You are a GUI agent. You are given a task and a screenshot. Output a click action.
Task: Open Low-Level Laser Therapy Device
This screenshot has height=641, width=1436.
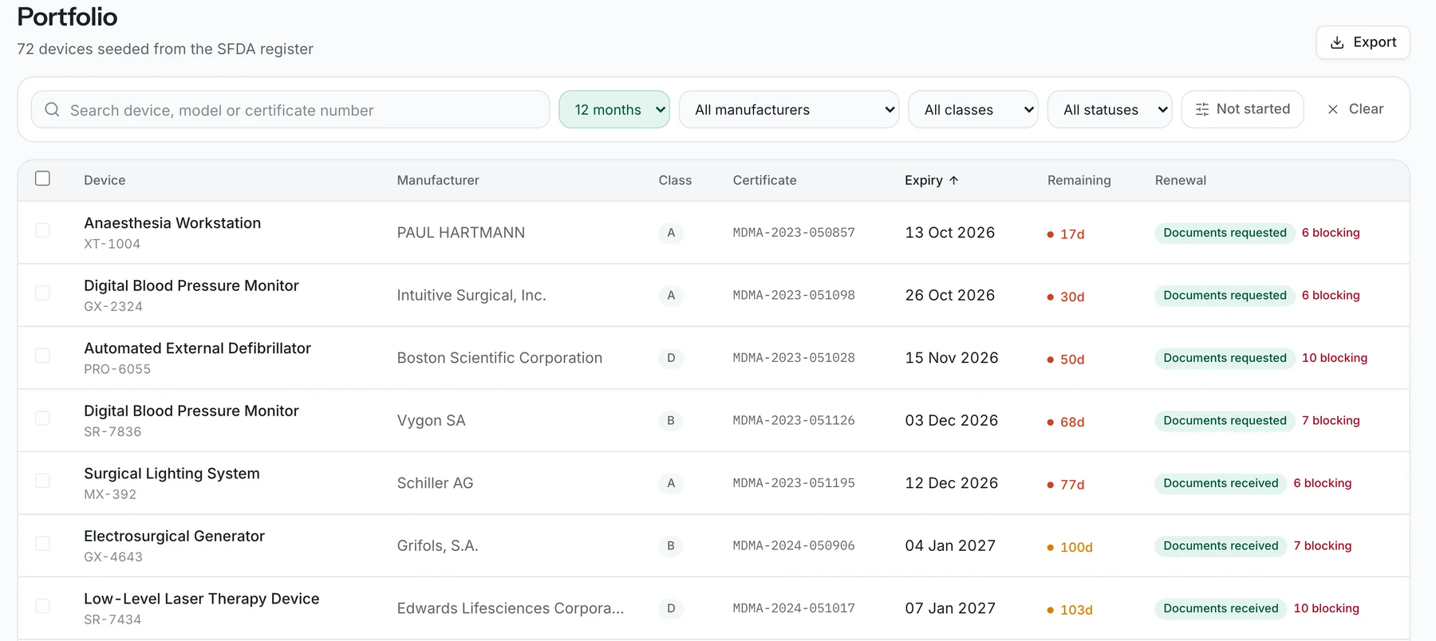click(x=201, y=599)
